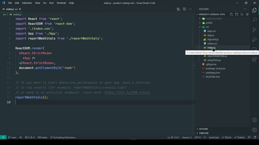Open the Explorer view in activity bar

coord(255,10)
